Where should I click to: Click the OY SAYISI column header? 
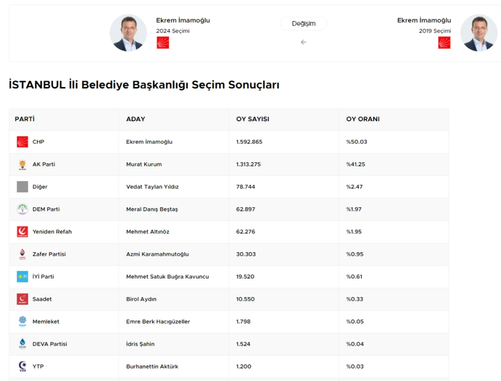coord(253,119)
